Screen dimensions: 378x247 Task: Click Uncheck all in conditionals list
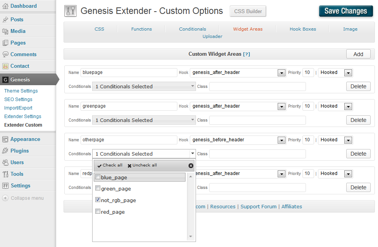pos(142,165)
